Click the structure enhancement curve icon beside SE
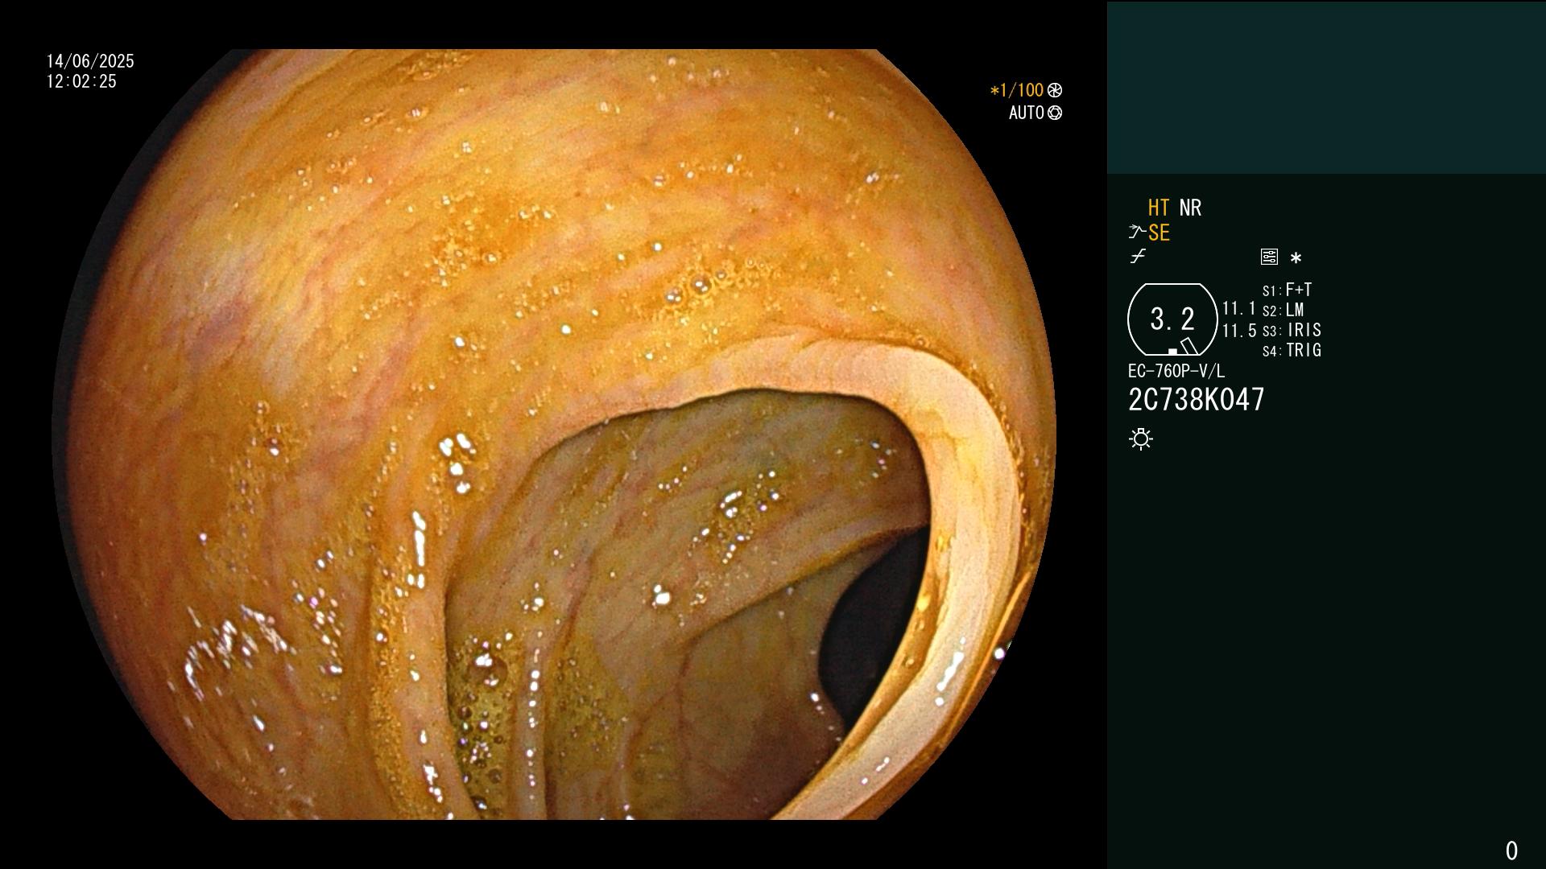The width and height of the screenshot is (1546, 869). [x=1137, y=233]
